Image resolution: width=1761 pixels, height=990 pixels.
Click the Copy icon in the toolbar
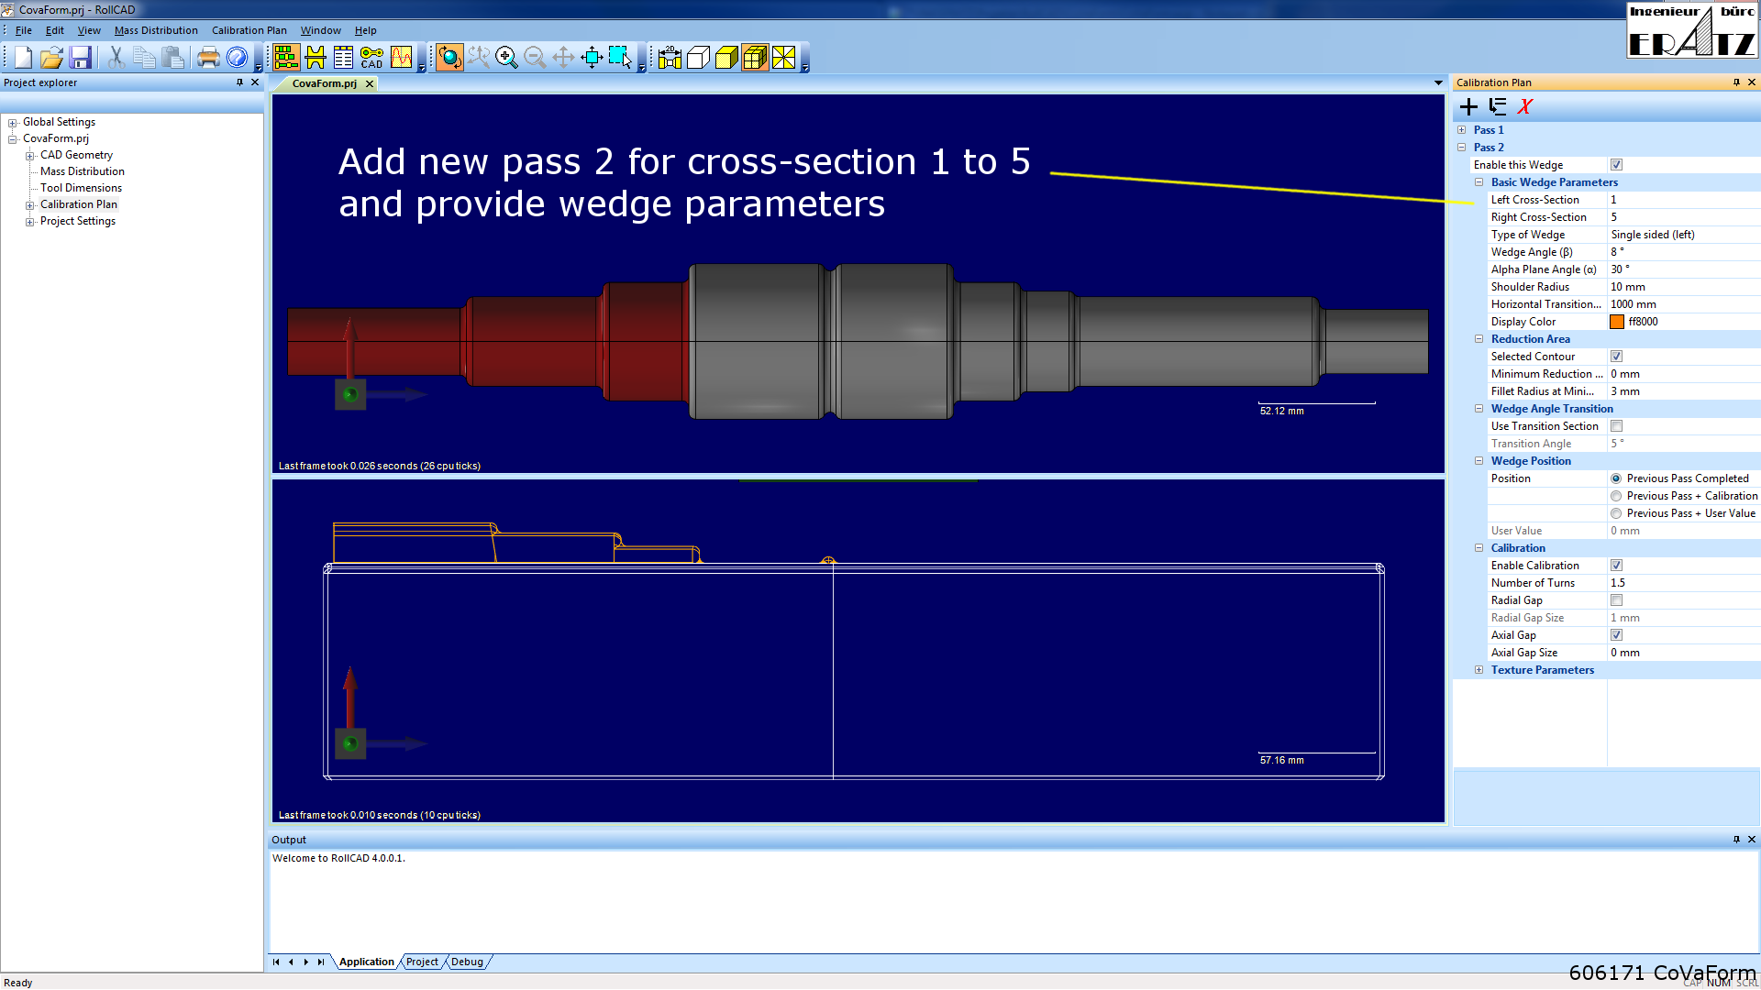144,58
